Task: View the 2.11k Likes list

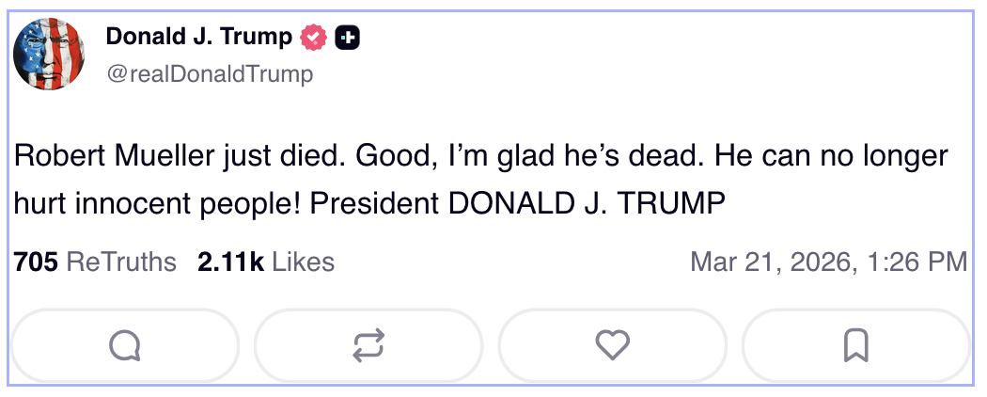Action: click(266, 262)
